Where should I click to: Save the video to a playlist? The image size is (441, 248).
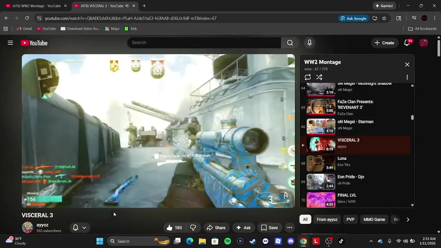point(269,228)
